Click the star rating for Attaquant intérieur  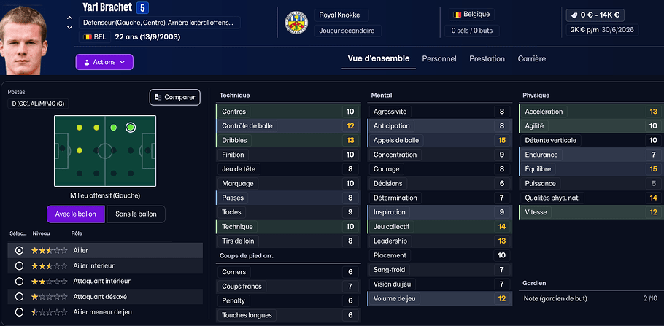pos(49,281)
